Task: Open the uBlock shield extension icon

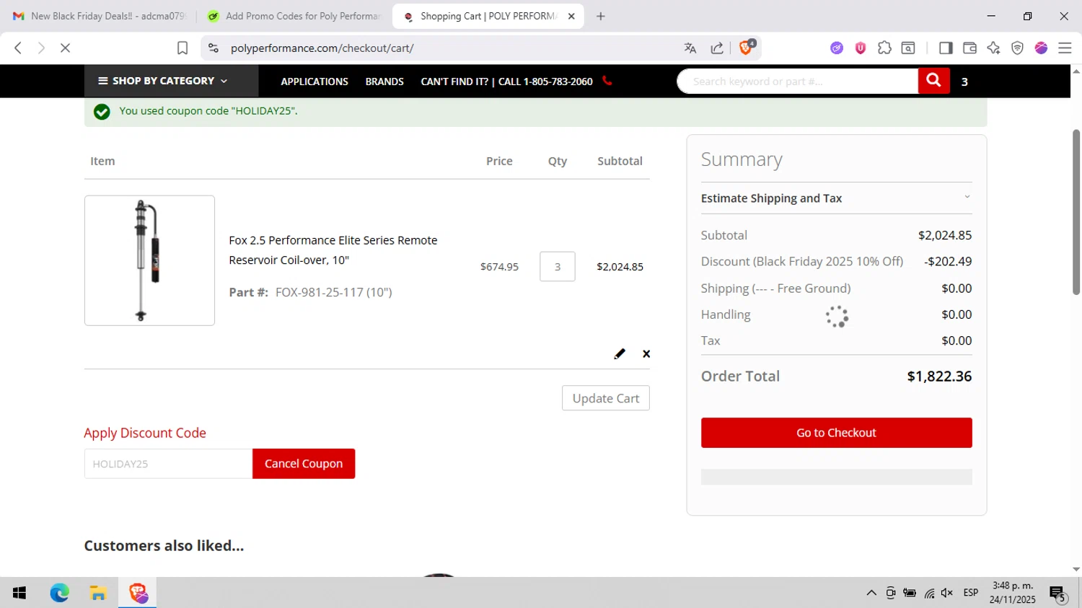Action: 861,48
